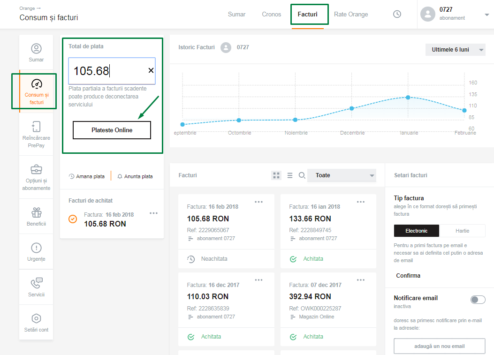Click the Noiembrie data point on chart
The width and height of the screenshot is (494, 355).
[295, 120]
